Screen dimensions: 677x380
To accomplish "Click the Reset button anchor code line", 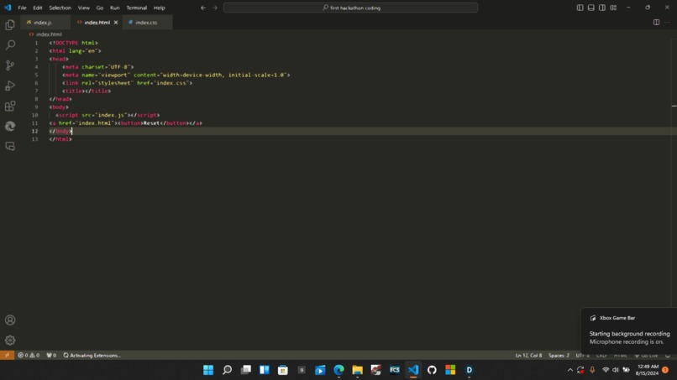I will 126,123.
